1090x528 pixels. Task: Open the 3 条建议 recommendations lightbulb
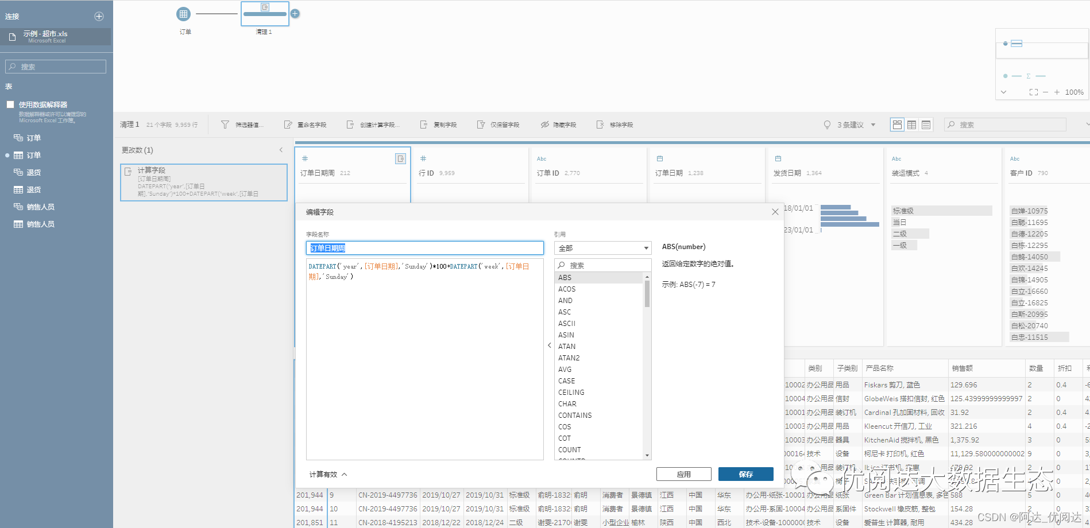tap(827, 125)
